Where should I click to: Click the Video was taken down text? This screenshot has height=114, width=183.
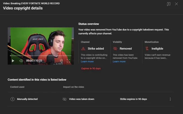(82, 99)
